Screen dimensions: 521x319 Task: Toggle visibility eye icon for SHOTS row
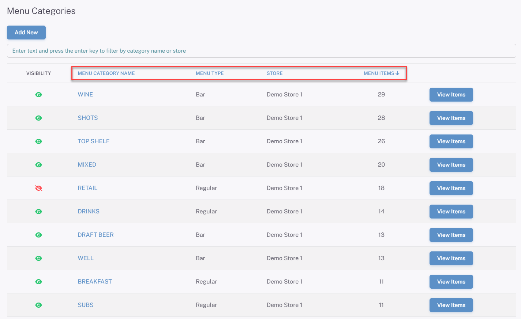tap(38, 118)
